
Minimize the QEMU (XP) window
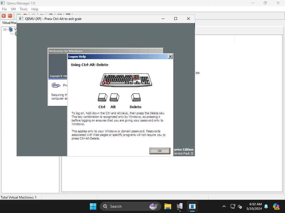coord(163,19)
